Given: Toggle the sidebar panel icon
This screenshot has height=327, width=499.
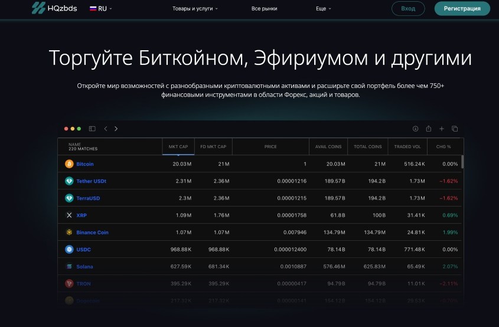Looking at the screenshot, I should pos(92,129).
